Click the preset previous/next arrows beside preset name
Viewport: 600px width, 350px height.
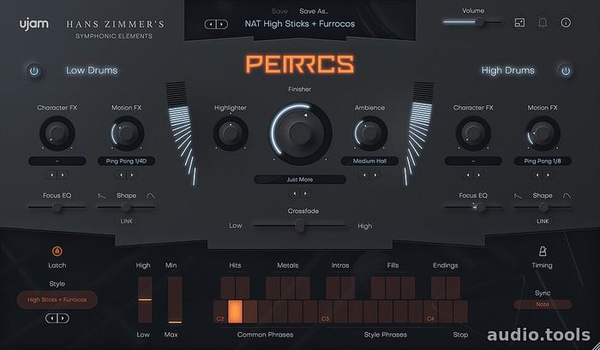216,24
